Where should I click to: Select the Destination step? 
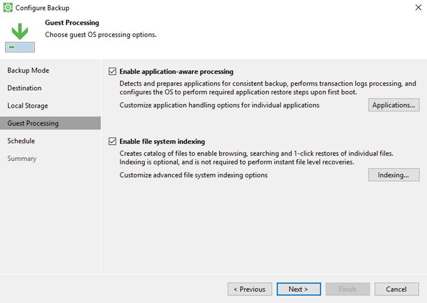pos(25,88)
